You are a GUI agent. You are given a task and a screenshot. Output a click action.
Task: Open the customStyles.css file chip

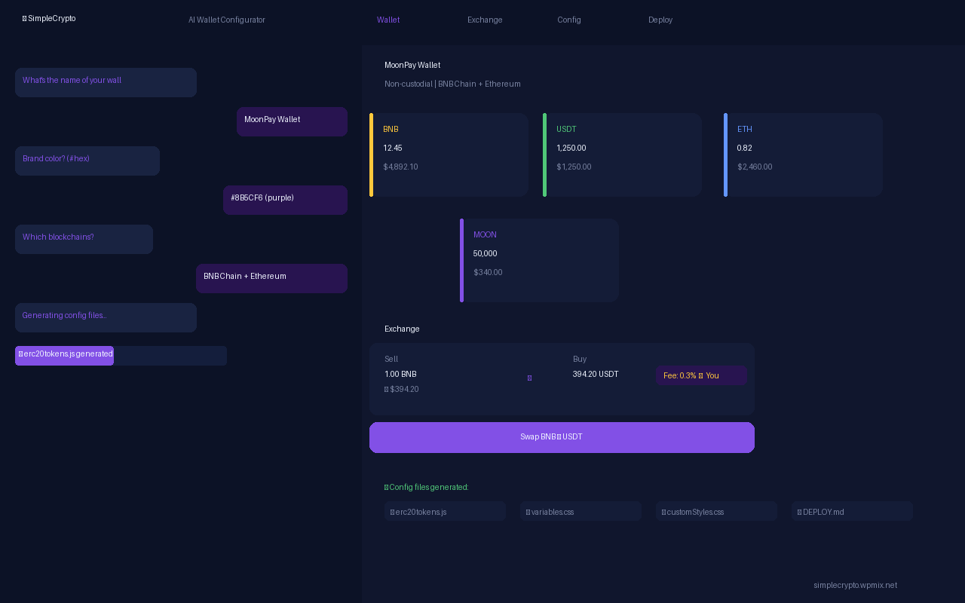[716, 512]
